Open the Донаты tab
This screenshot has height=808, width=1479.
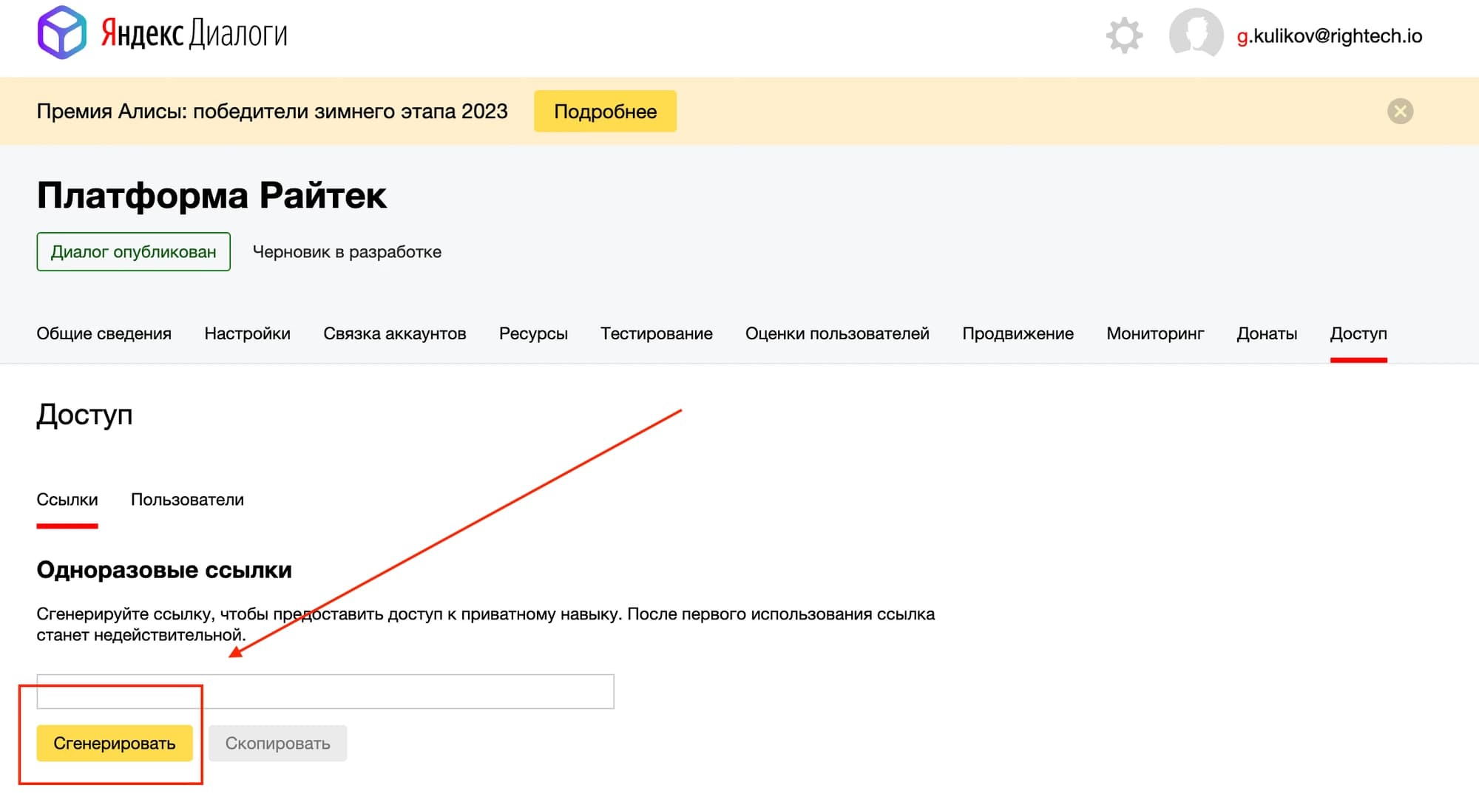pos(1267,334)
